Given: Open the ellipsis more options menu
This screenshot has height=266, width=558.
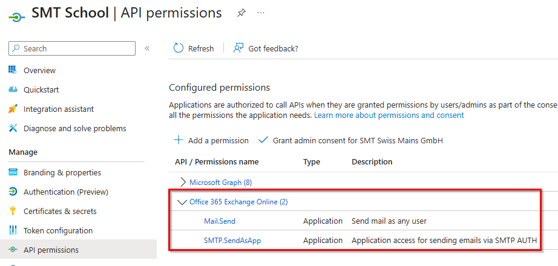Looking at the screenshot, I should [x=261, y=13].
